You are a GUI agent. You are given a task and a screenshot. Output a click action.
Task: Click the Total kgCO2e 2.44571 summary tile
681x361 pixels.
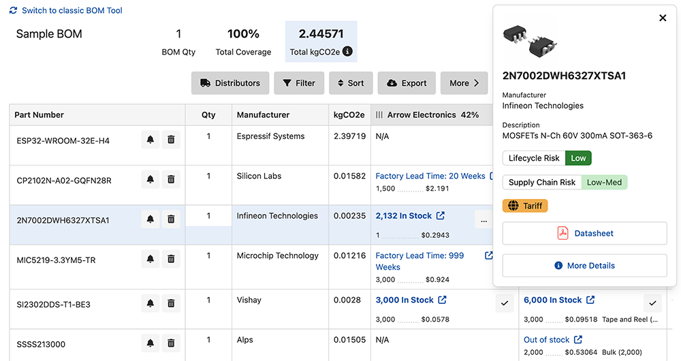[321, 42]
